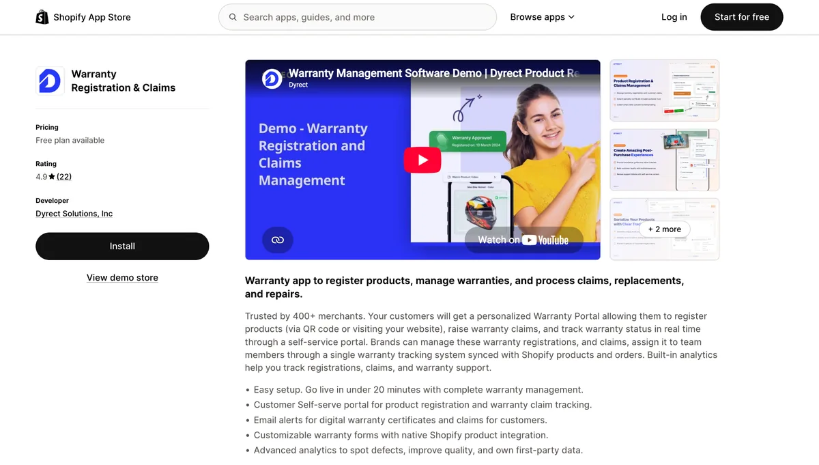This screenshot has width=819, height=465.
Task: Click the video title text
Action: pos(434,73)
